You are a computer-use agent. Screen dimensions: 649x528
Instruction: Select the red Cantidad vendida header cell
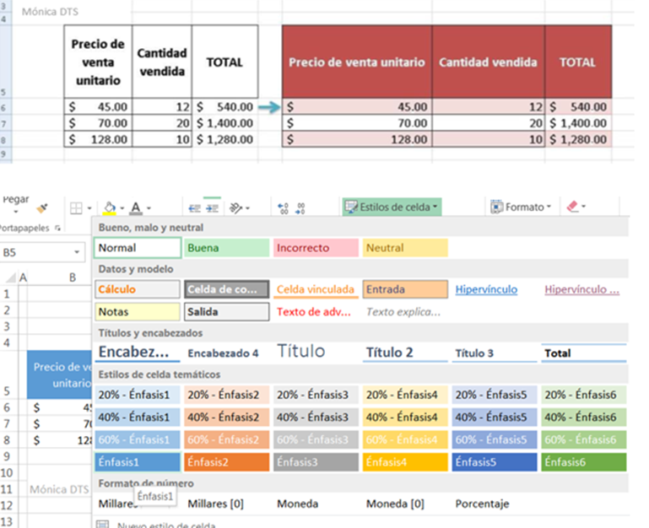[x=488, y=62]
